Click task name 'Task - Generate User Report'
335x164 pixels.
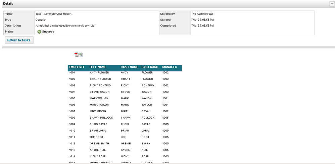(53, 14)
